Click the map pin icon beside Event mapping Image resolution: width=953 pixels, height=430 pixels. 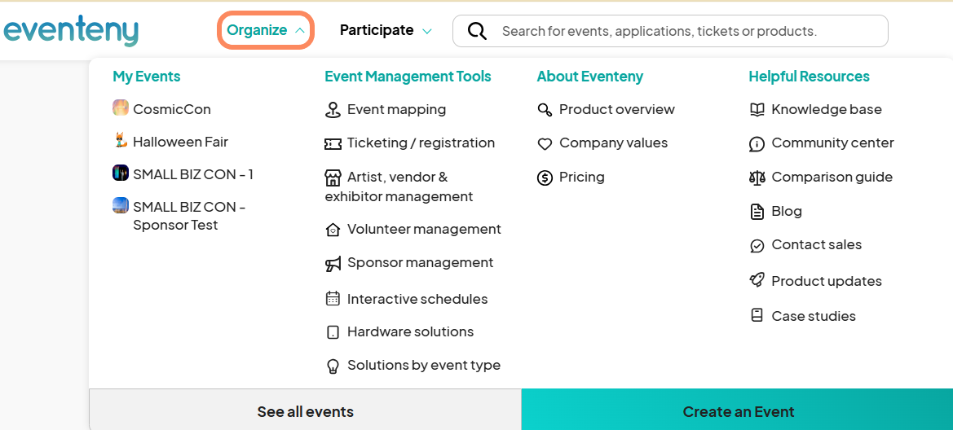(333, 110)
